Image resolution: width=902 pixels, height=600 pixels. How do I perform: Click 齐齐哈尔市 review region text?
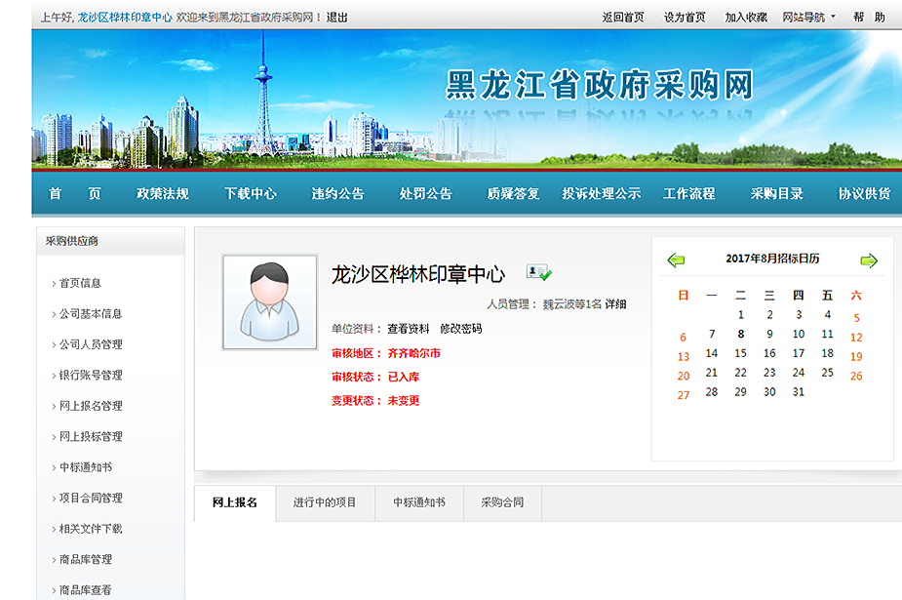(414, 353)
